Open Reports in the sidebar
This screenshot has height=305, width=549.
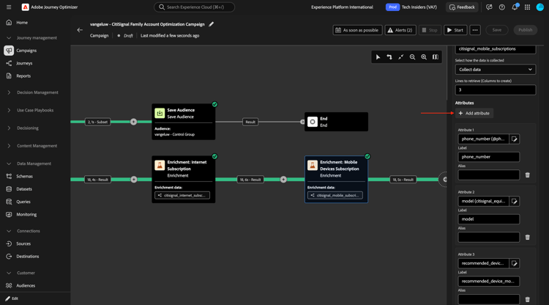coord(23,76)
